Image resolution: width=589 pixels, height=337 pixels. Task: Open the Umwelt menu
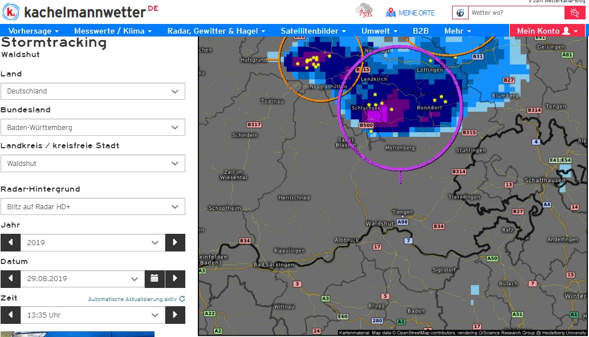[x=379, y=31]
